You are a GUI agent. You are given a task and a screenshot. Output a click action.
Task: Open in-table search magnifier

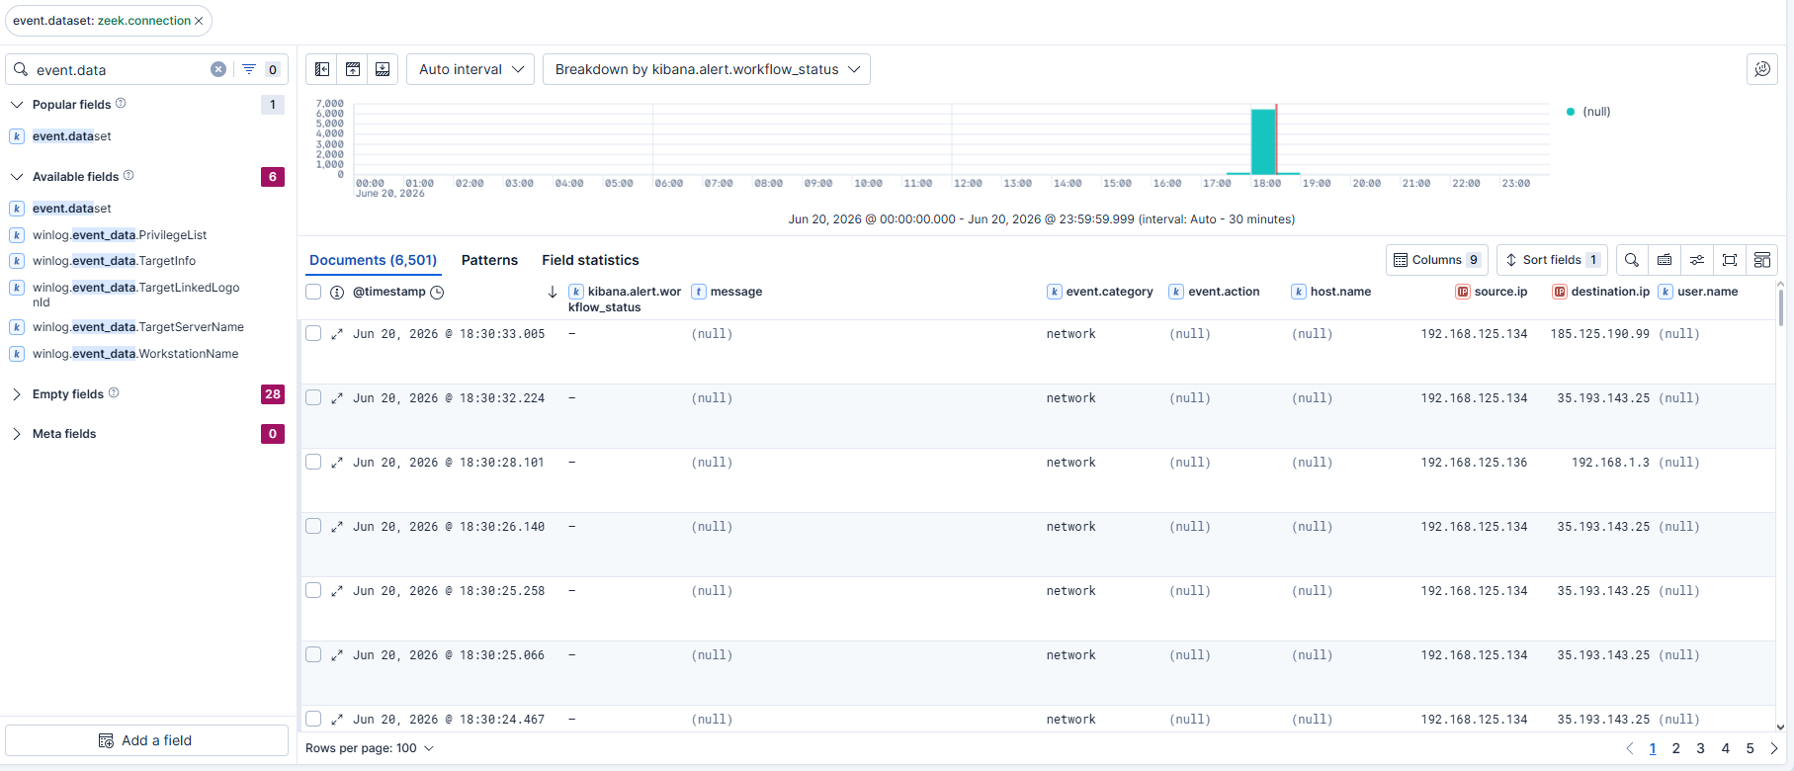click(1632, 260)
